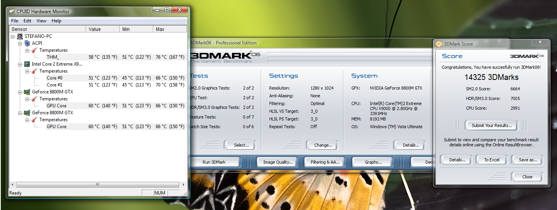Click the orange 3DMark Score window icon

[439, 44]
